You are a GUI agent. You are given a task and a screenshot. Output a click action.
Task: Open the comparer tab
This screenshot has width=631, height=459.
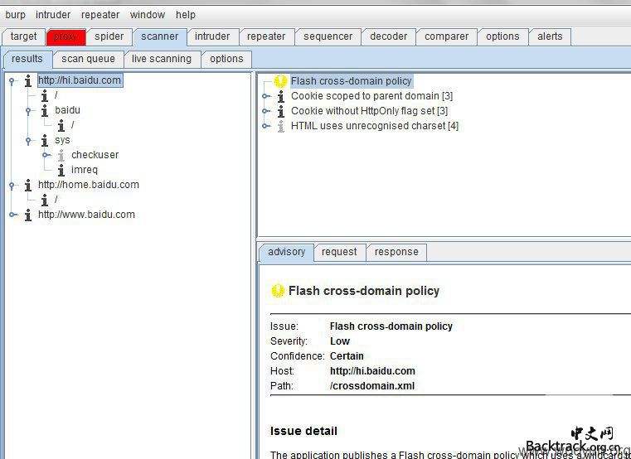446,36
